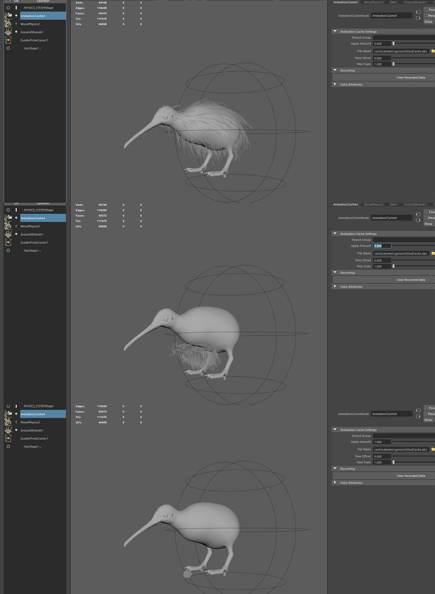Toggle MoovPhysics2 lightbulb in bottom operator stack

click(16, 422)
